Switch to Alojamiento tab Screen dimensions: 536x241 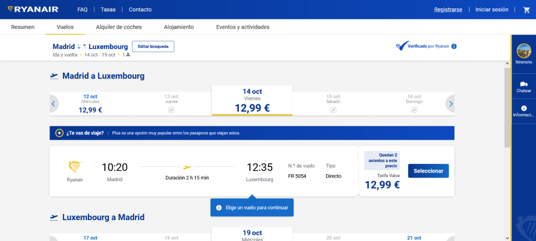point(179,27)
